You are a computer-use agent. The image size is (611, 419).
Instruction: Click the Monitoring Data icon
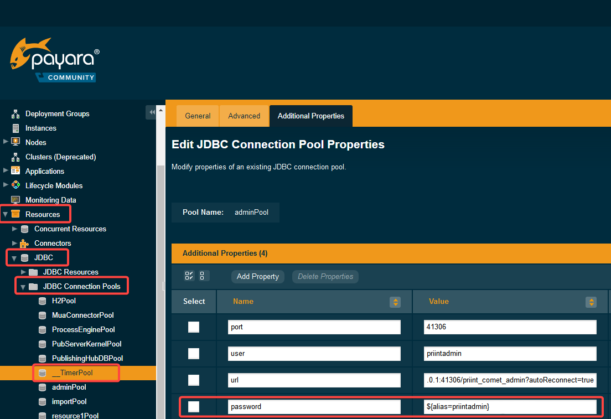pyautogui.click(x=15, y=200)
